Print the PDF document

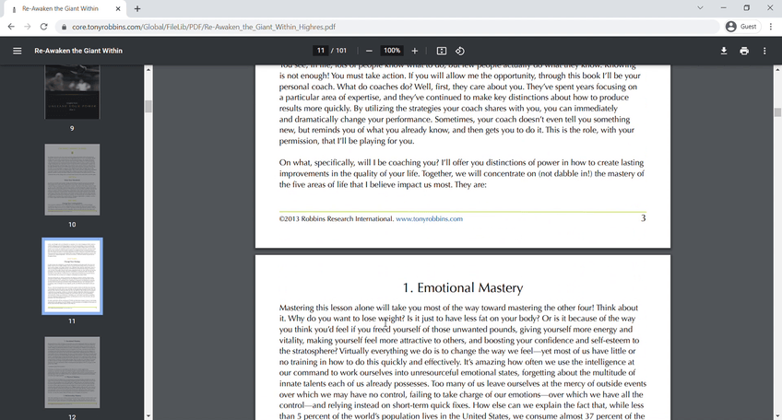[x=744, y=51]
